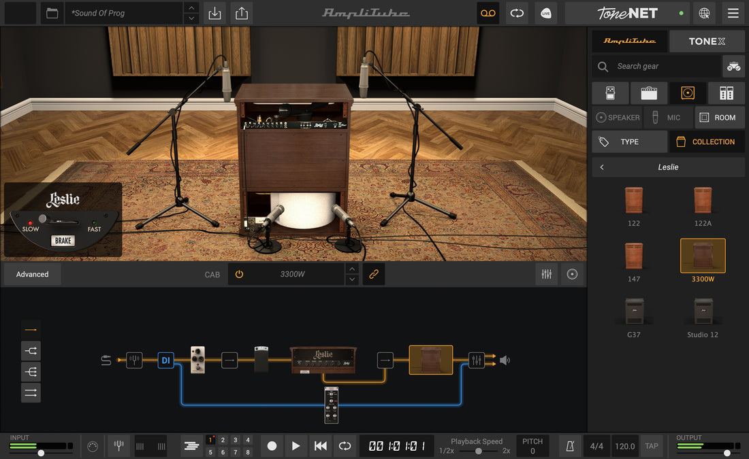Toggle the amp-cab link icon
The height and width of the screenshot is (459, 749).
point(374,274)
